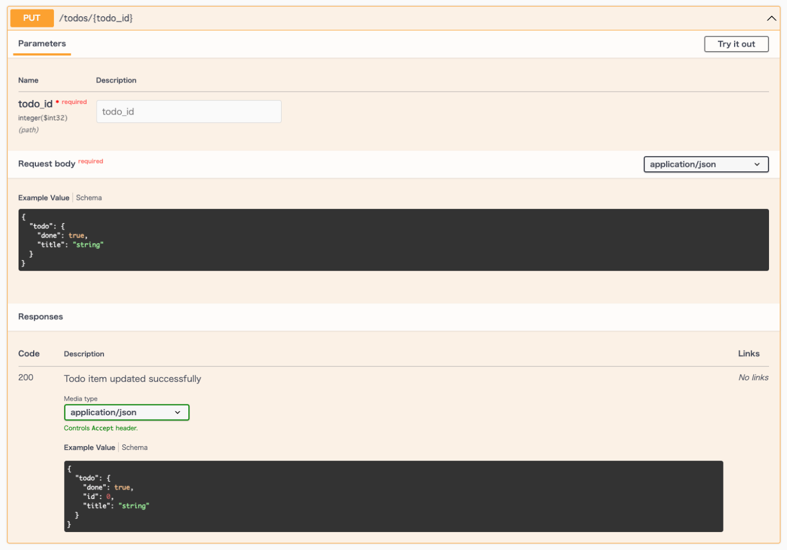The width and height of the screenshot is (787, 550).
Task: Click the Try it out button
Action: 736,44
